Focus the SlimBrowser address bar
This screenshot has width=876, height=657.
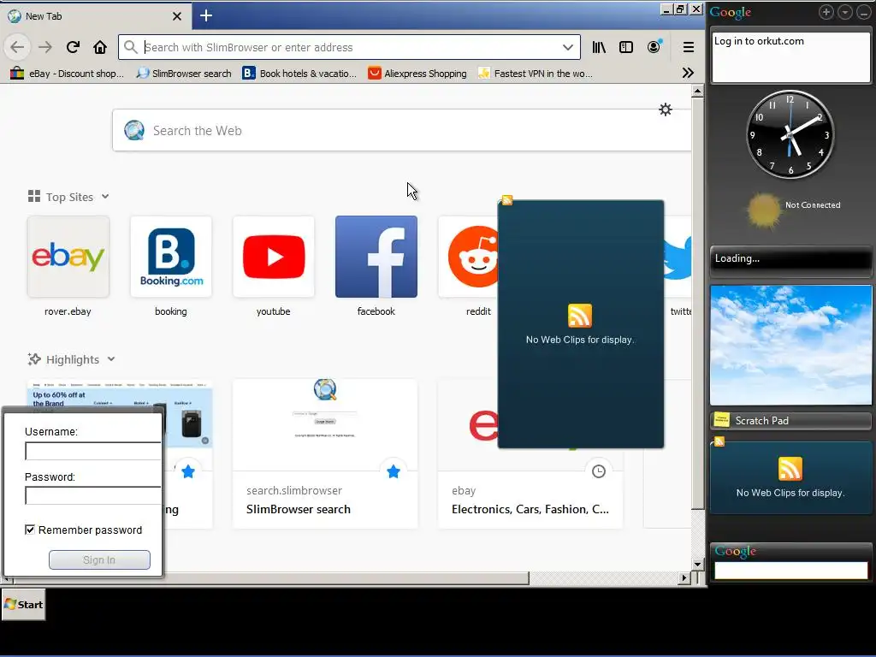[x=350, y=48]
